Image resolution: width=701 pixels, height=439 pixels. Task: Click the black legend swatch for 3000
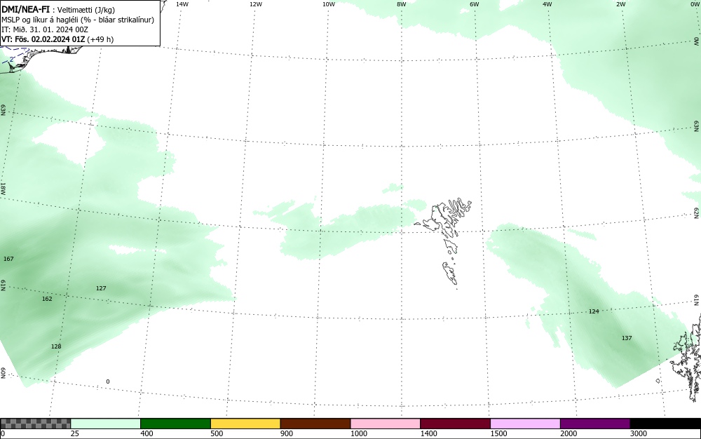click(x=665, y=424)
